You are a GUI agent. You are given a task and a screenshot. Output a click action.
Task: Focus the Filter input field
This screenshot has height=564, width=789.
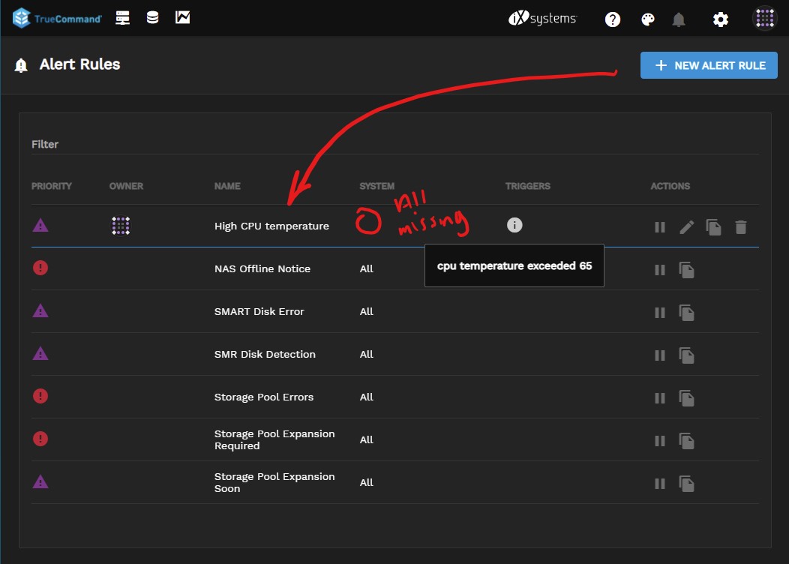tap(395, 145)
